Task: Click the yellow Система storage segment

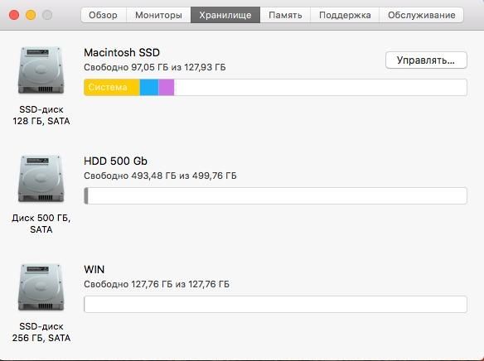Action: point(112,87)
